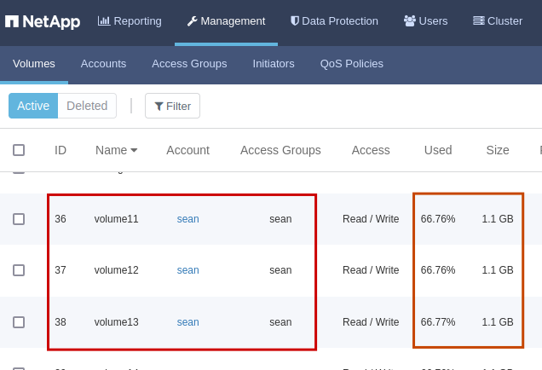Tick the select-all checkbox in table header
This screenshot has height=370, width=542.
click(19, 150)
